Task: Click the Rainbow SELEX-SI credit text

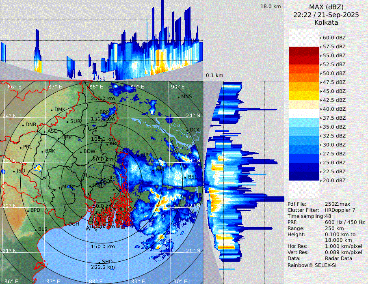Action: pos(312,265)
